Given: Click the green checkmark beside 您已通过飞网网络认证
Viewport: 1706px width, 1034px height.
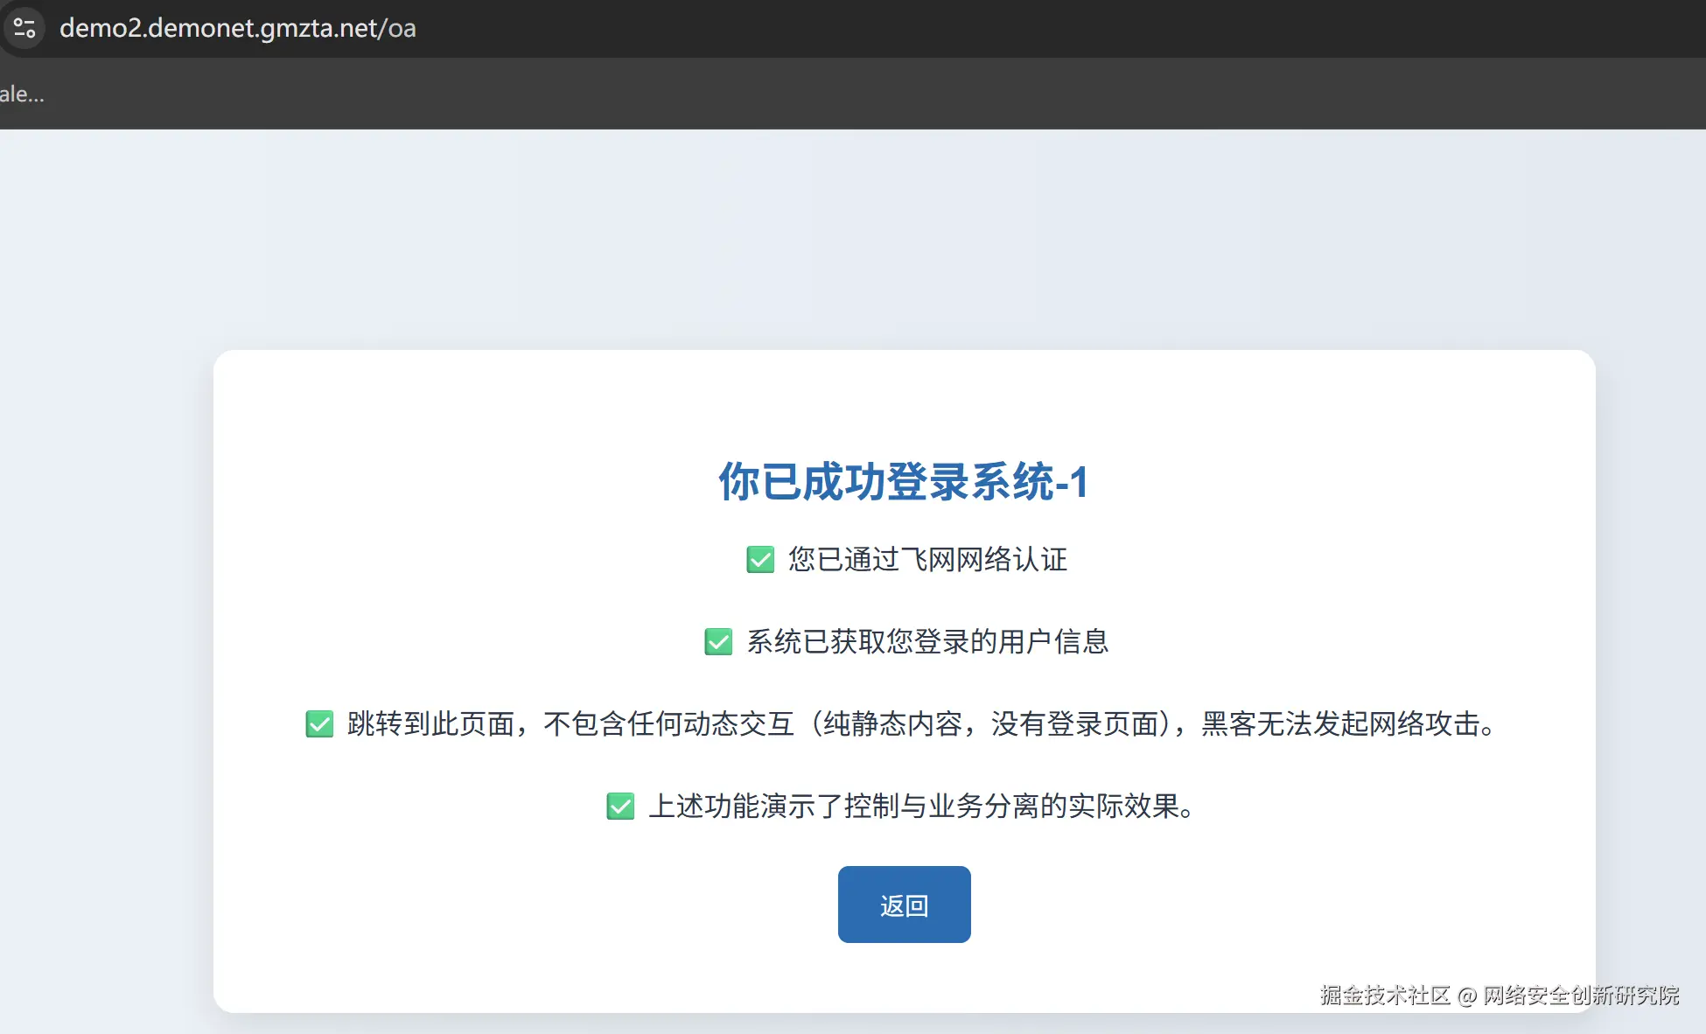Looking at the screenshot, I should pyautogui.click(x=760, y=559).
